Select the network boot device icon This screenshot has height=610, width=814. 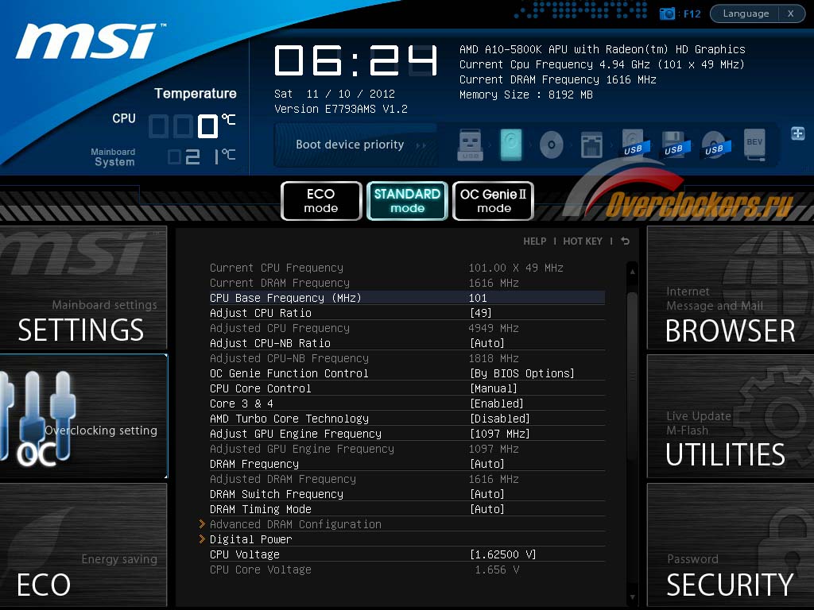[x=591, y=145]
